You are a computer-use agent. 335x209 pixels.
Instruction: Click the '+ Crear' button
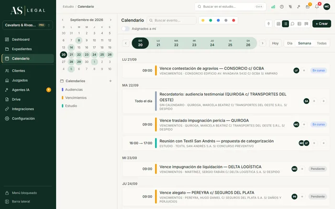click(x=322, y=24)
